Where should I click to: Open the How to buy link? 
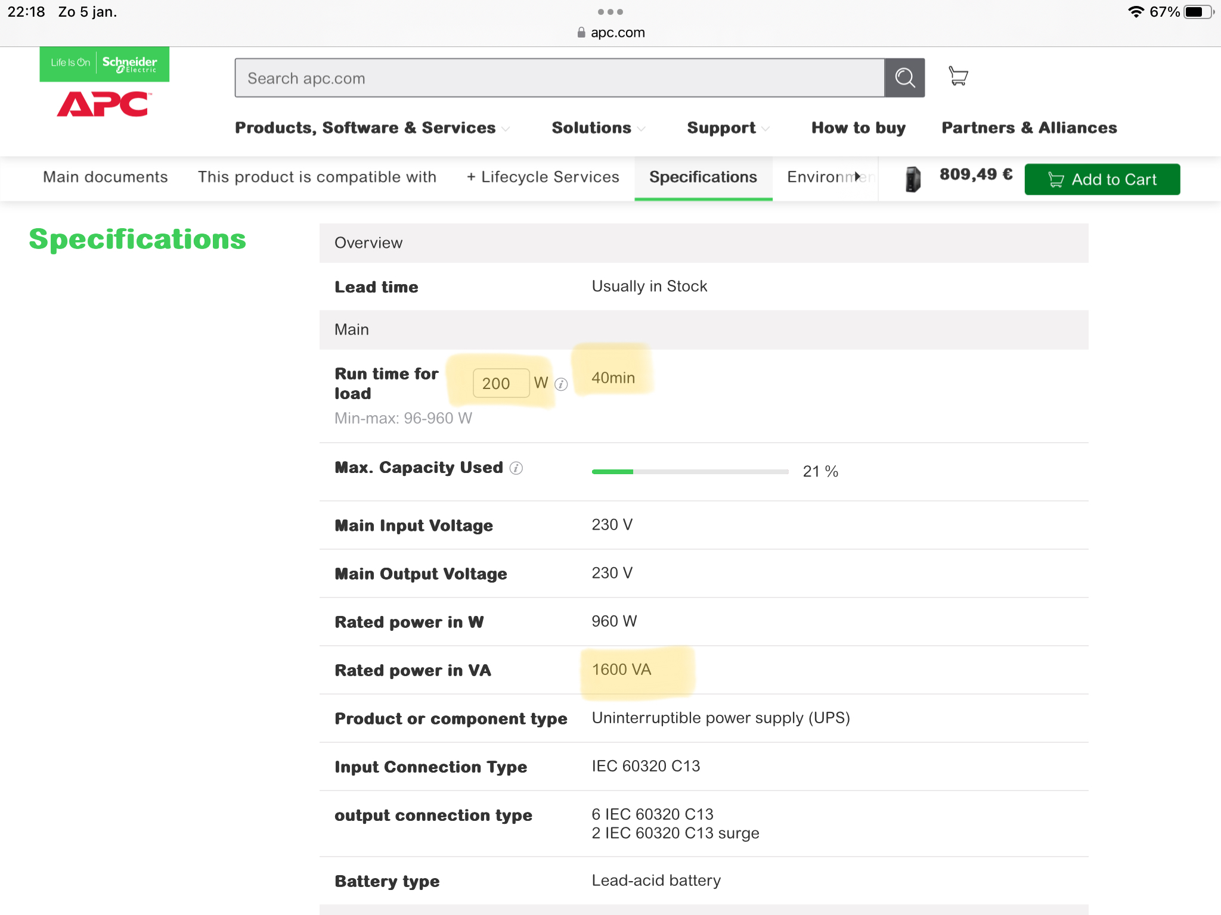tap(858, 128)
